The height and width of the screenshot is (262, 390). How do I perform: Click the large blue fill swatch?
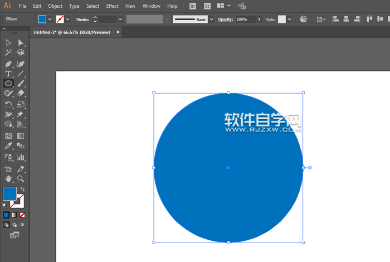pos(9,193)
